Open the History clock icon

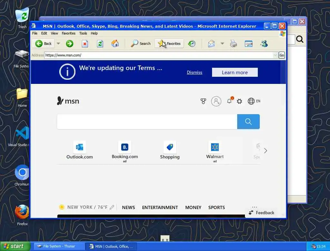[x=192, y=44]
